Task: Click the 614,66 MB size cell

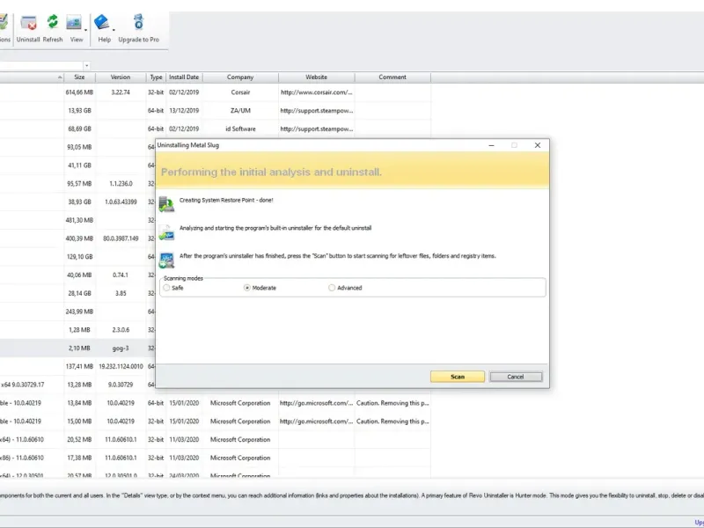Action: click(79, 92)
